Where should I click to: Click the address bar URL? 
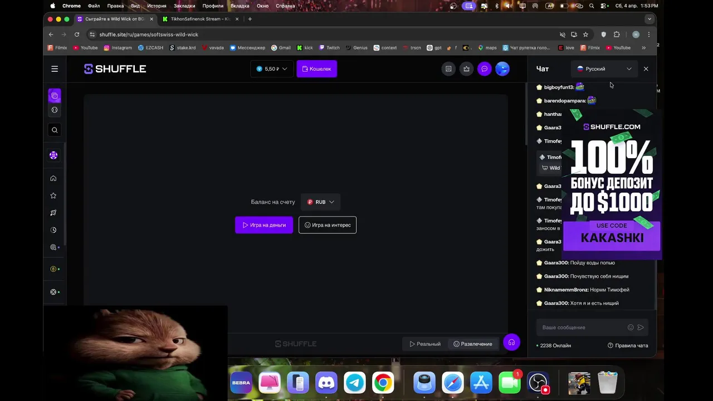tap(149, 35)
